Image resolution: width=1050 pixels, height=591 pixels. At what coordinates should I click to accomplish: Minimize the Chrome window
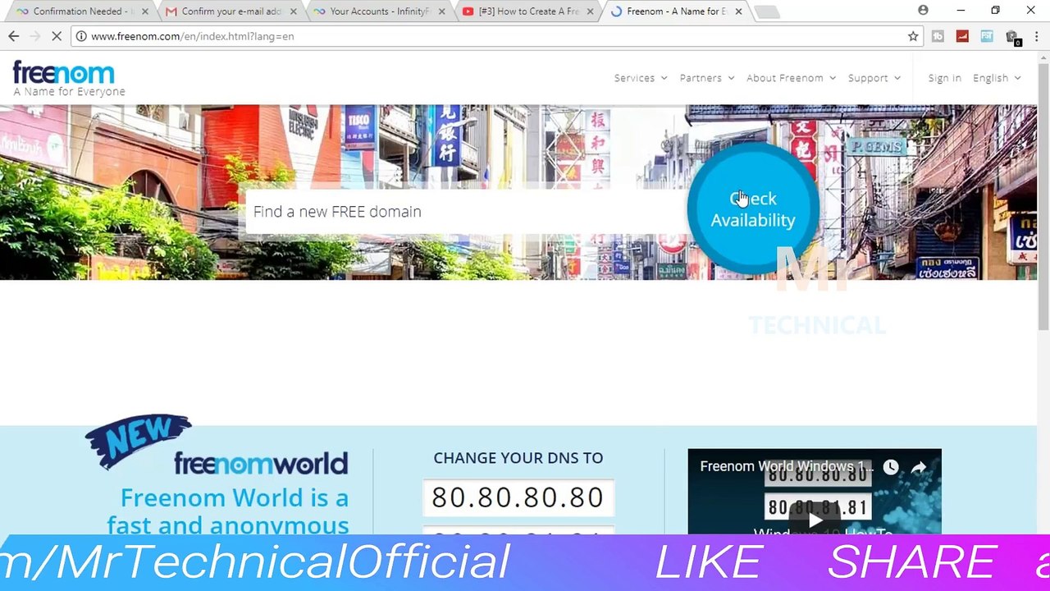(961, 11)
